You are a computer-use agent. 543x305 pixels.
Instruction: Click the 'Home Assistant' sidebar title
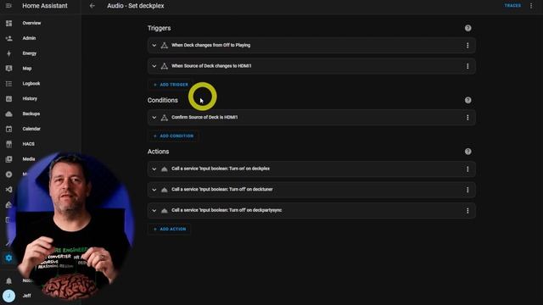[x=45, y=6]
